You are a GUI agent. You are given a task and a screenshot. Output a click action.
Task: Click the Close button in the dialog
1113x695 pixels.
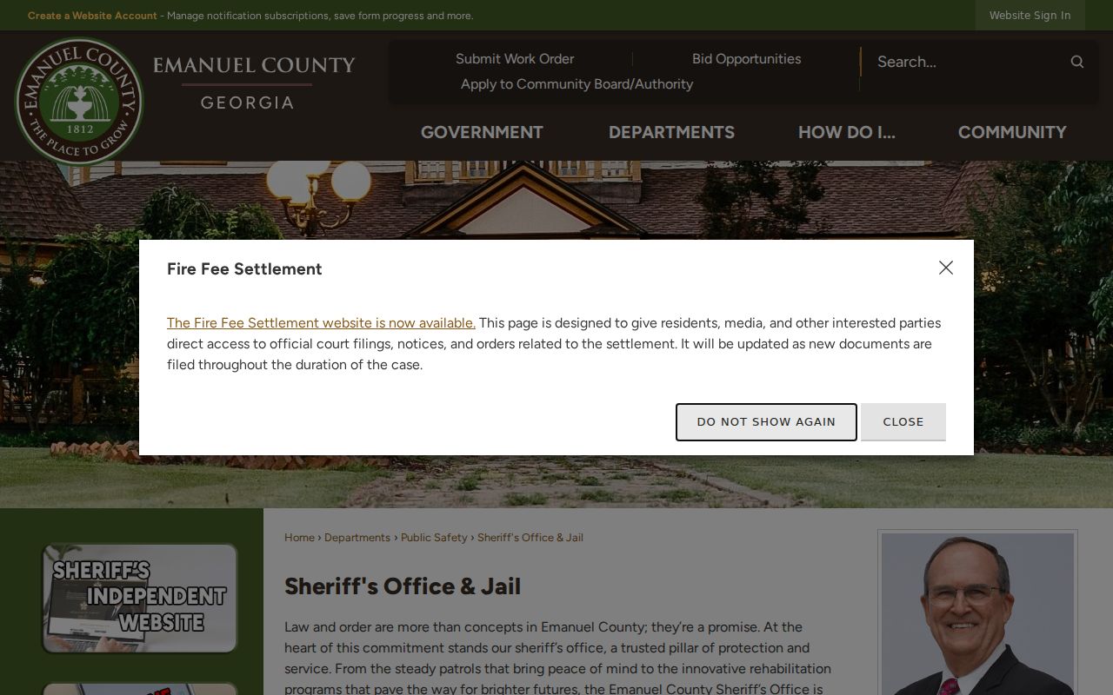click(903, 421)
